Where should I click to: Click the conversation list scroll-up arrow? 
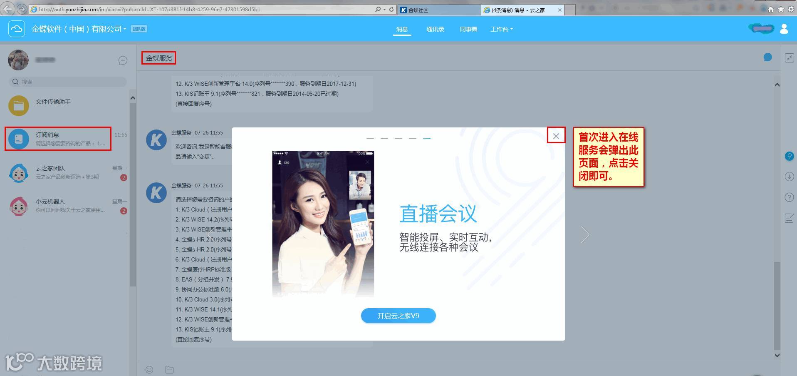point(133,98)
